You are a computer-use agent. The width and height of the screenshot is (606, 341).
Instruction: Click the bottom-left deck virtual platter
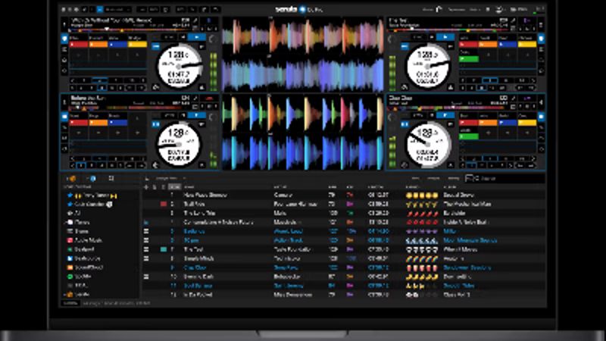click(179, 144)
